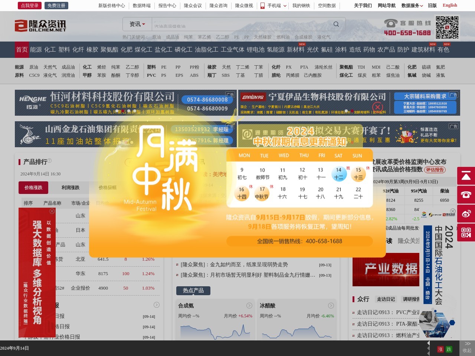Image resolution: width=475 pixels, height=356 pixels.
Task: Open the 资讯 search category dropdown
Action: pyautogui.click(x=137, y=24)
